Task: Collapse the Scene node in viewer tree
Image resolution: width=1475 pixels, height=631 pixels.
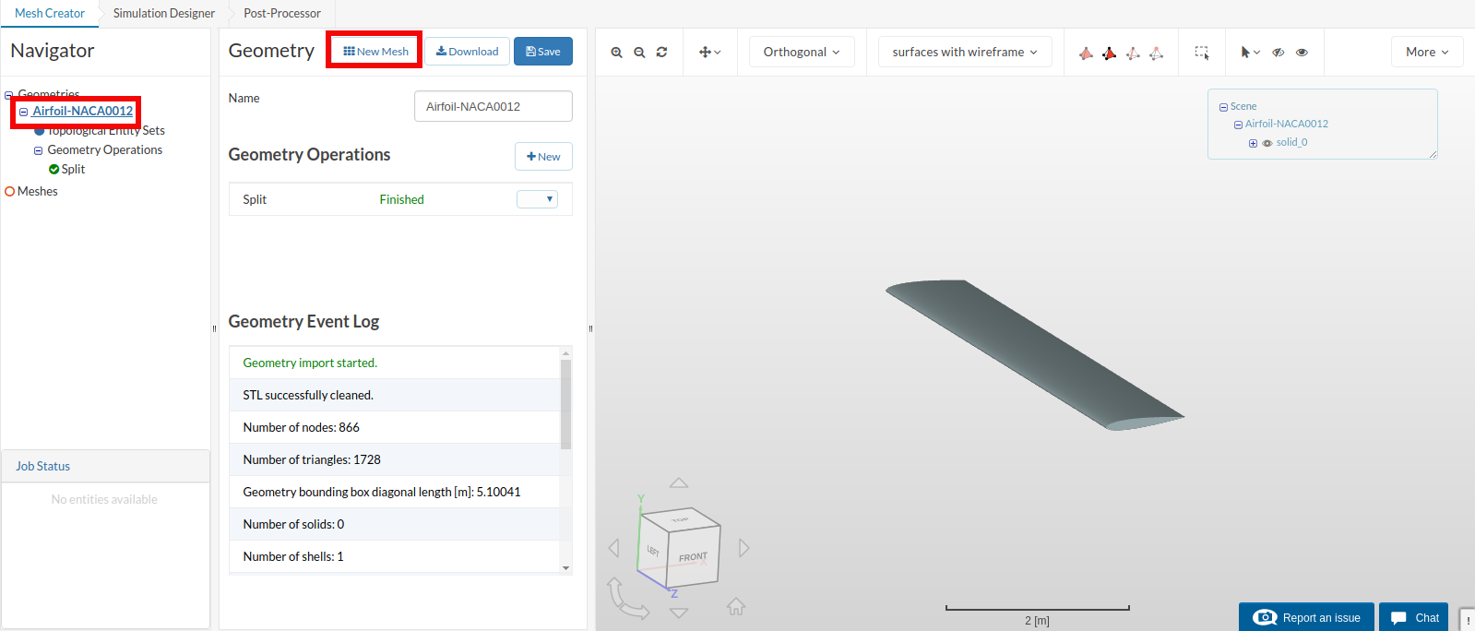Action: pyautogui.click(x=1223, y=107)
